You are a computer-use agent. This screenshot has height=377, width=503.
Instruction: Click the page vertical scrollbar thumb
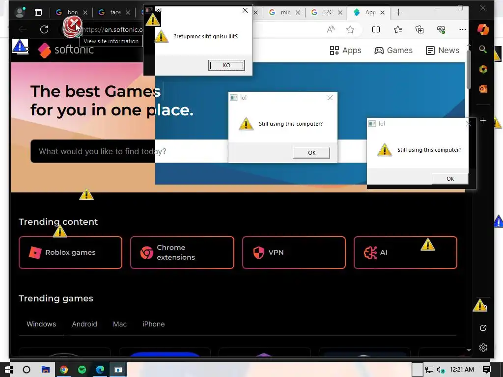point(469,69)
